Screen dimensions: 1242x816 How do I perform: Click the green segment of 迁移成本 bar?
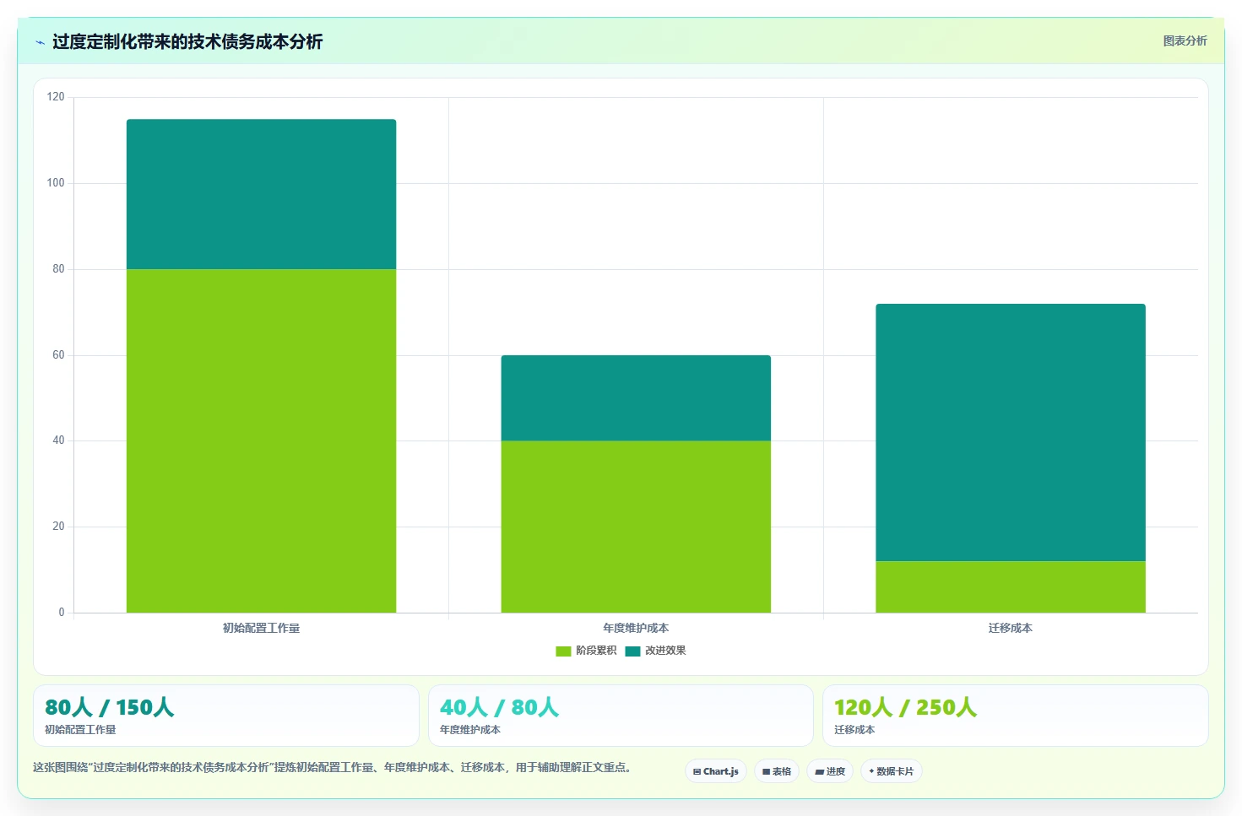click(x=1011, y=586)
